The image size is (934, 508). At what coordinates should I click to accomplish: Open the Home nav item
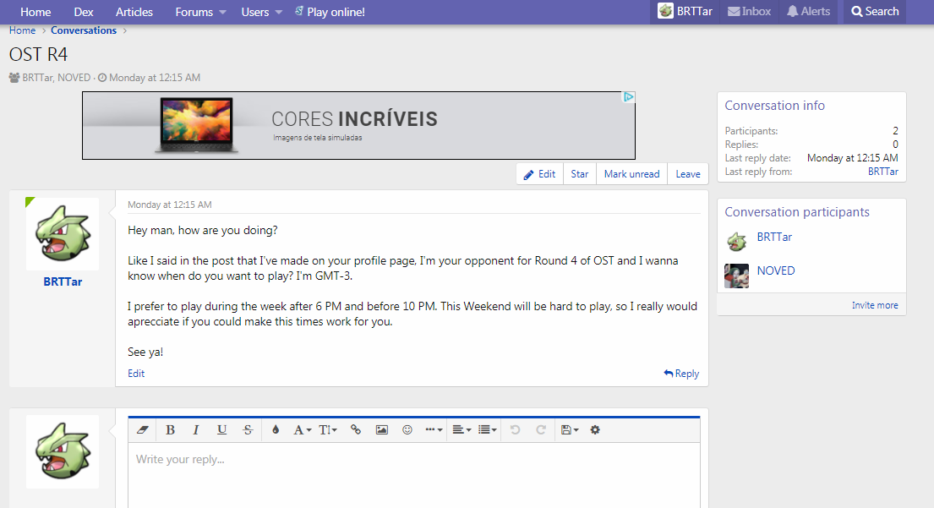(x=36, y=12)
